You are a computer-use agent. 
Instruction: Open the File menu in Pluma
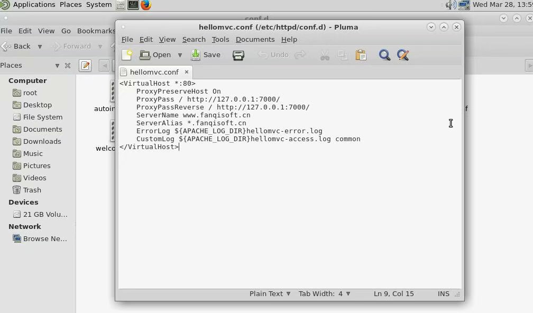coord(127,40)
